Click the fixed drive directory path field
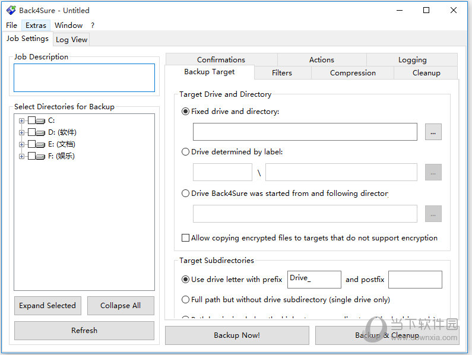 coord(305,132)
